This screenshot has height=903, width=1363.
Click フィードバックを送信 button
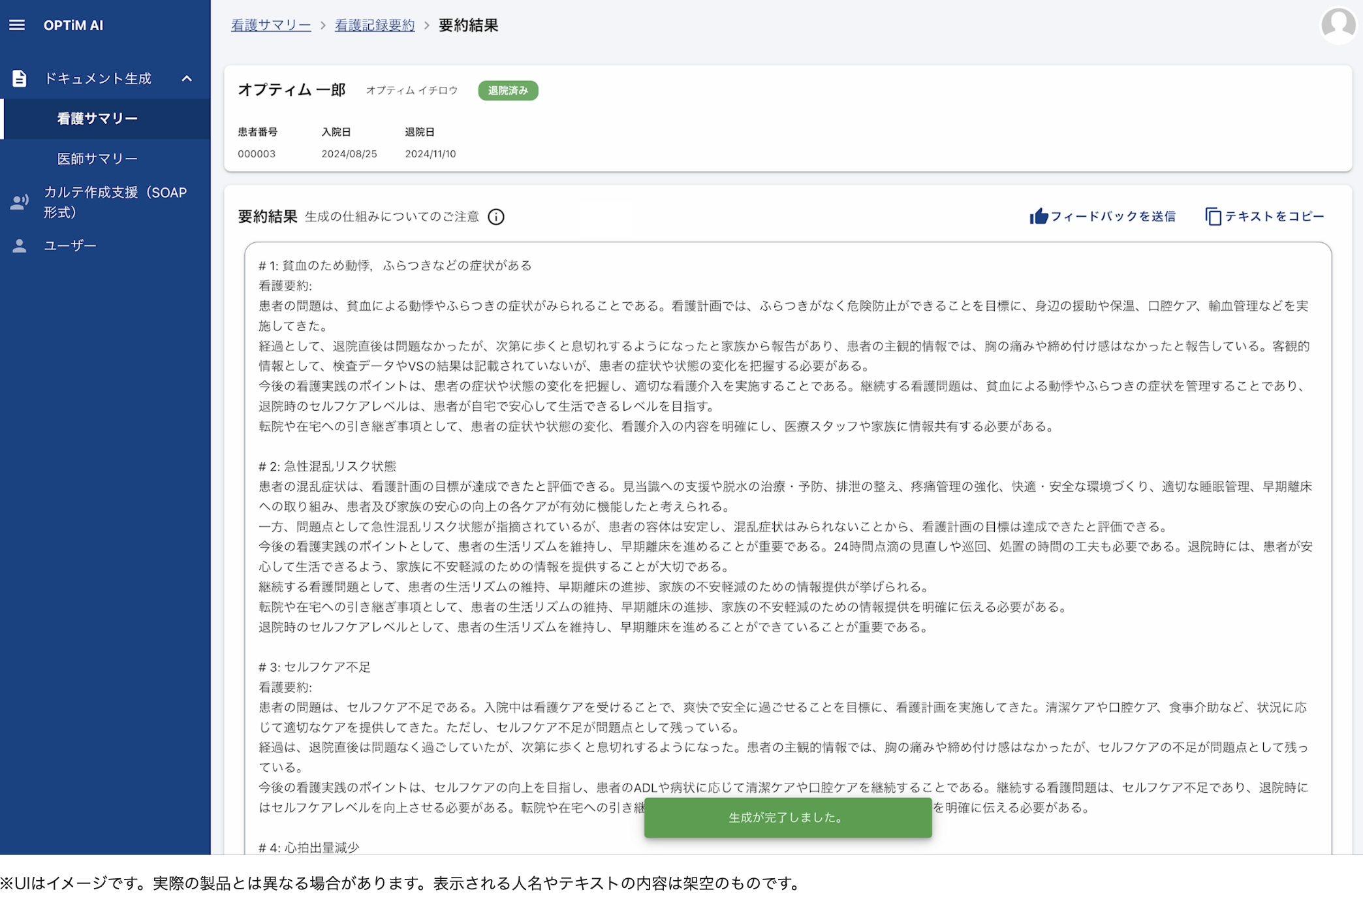tap(1112, 216)
